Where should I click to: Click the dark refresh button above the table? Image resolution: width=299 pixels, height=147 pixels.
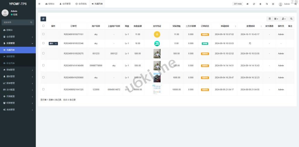[x=43, y=19]
